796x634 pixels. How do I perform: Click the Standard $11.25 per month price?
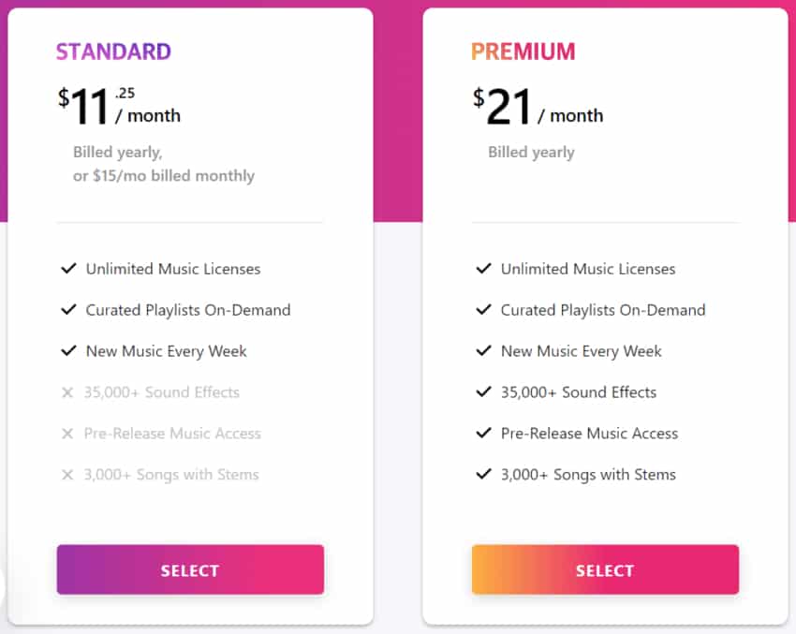119,108
